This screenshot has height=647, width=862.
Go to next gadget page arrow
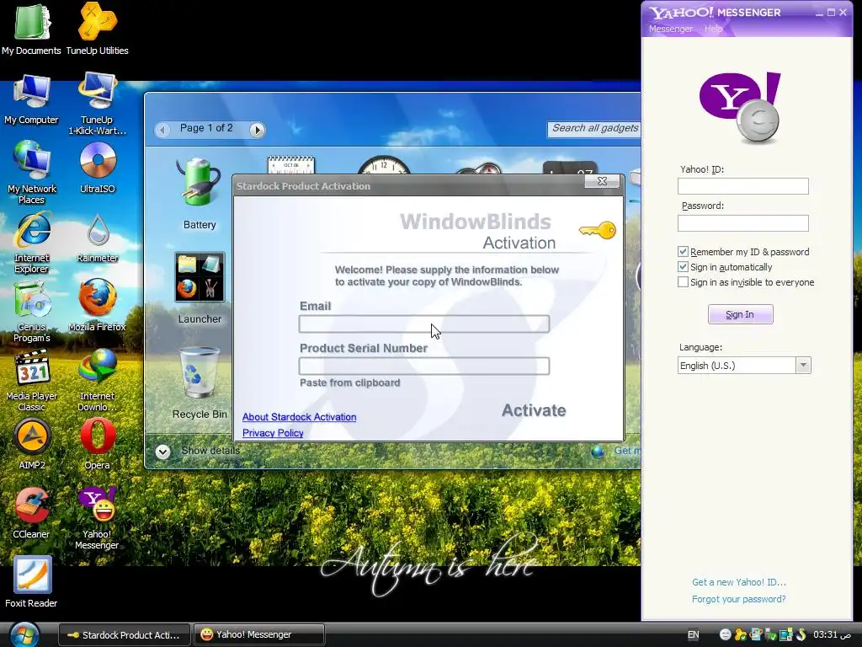point(257,130)
